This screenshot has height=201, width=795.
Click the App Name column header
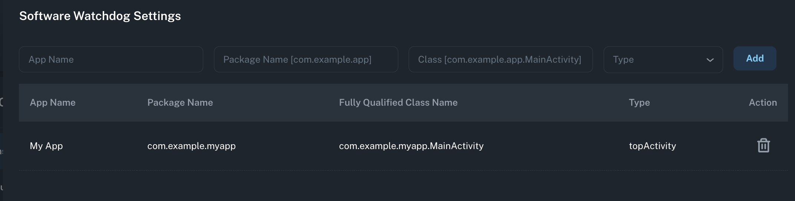53,103
